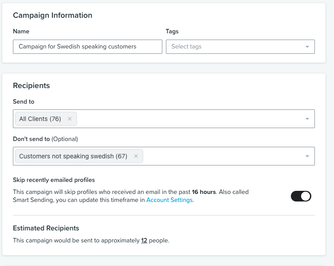
Task: Remove the All Clients list chip
Action: tap(69, 119)
